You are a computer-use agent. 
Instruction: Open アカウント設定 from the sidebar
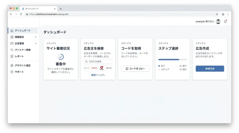point(23,65)
